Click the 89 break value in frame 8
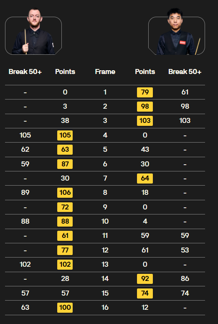Screen dimensions: 218x324 pos(25,193)
